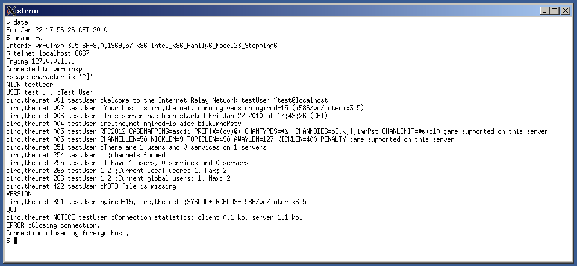
Task: Click "Connection closed by foreign host." text
Action: click(67, 233)
